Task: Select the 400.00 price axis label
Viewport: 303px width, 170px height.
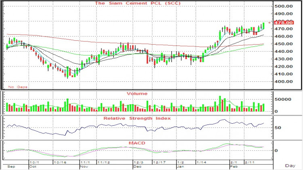Action: click(284, 81)
